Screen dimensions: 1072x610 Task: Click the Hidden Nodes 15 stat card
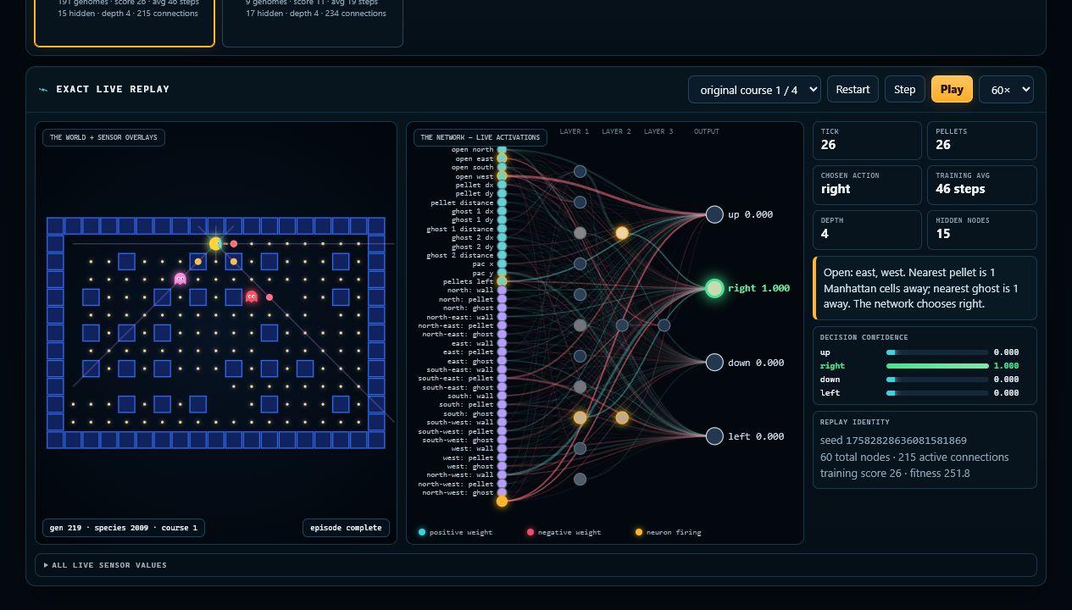coord(982,230)
